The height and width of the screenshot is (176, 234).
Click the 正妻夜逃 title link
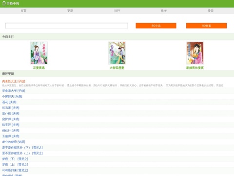[39, 68]
